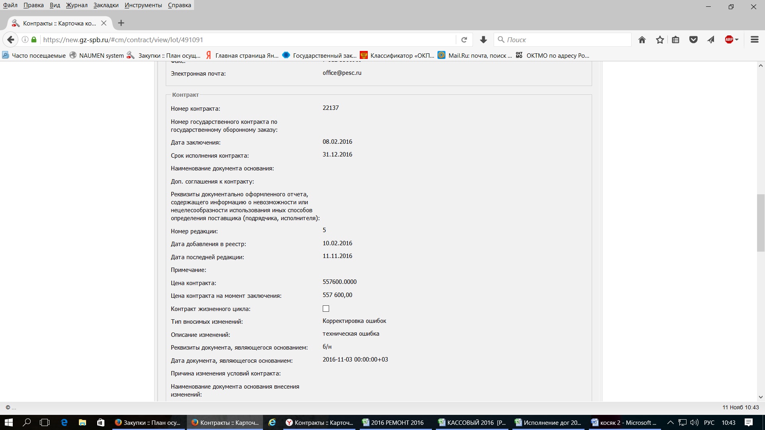The height and width of the screenshot is (430, 765).
Task: Open the Adblock Plus icon
Action: coord(729,40)
